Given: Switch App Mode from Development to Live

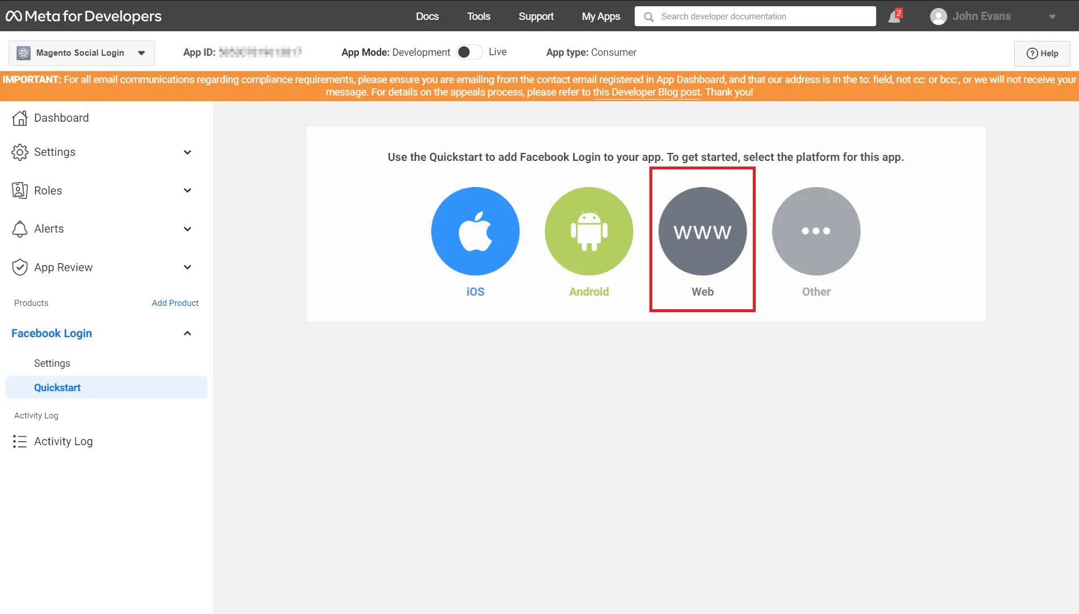Looking at the screenshot, I should pos(469,52).
